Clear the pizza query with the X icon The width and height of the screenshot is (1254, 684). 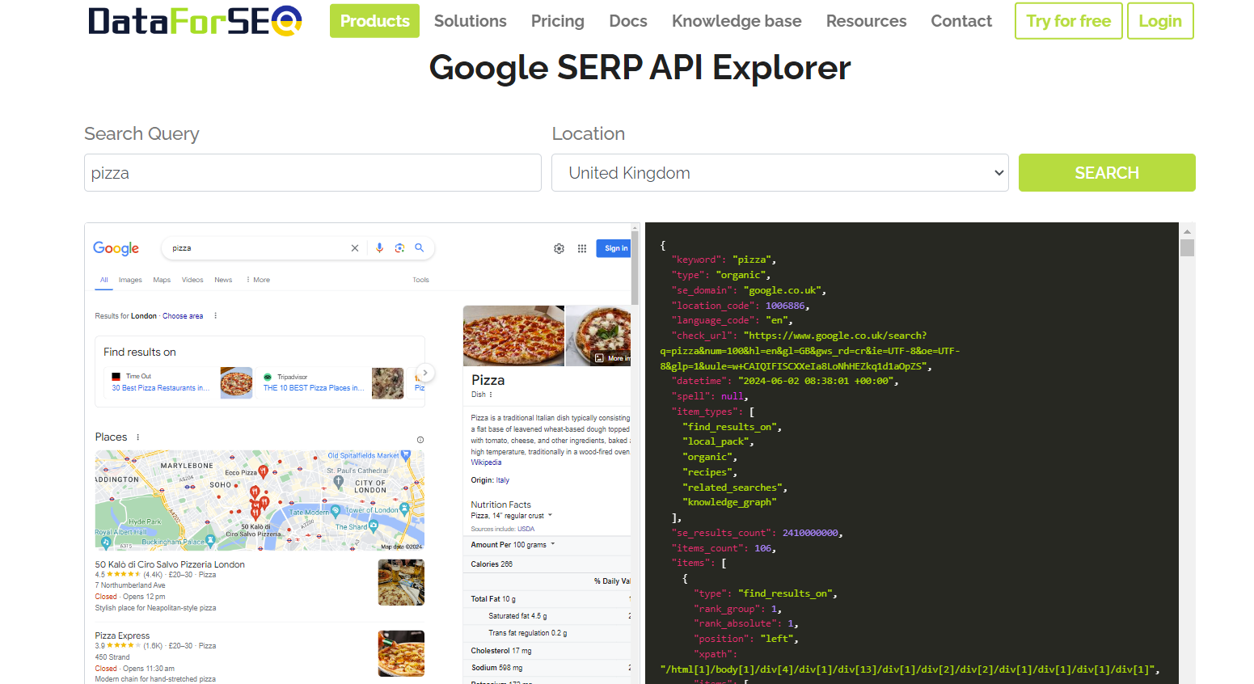(x=355, y=248)
